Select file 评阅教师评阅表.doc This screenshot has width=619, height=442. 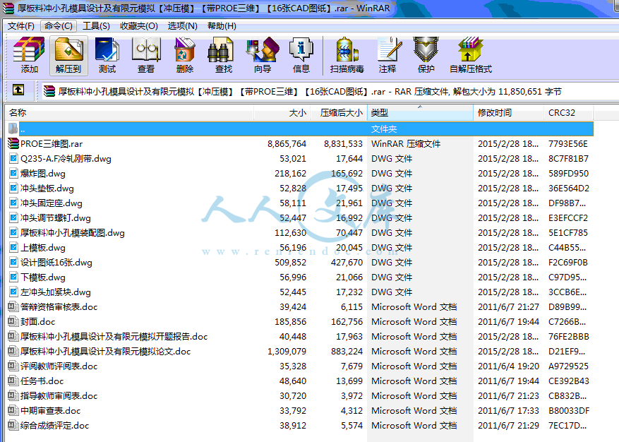(x=59, y=366)
